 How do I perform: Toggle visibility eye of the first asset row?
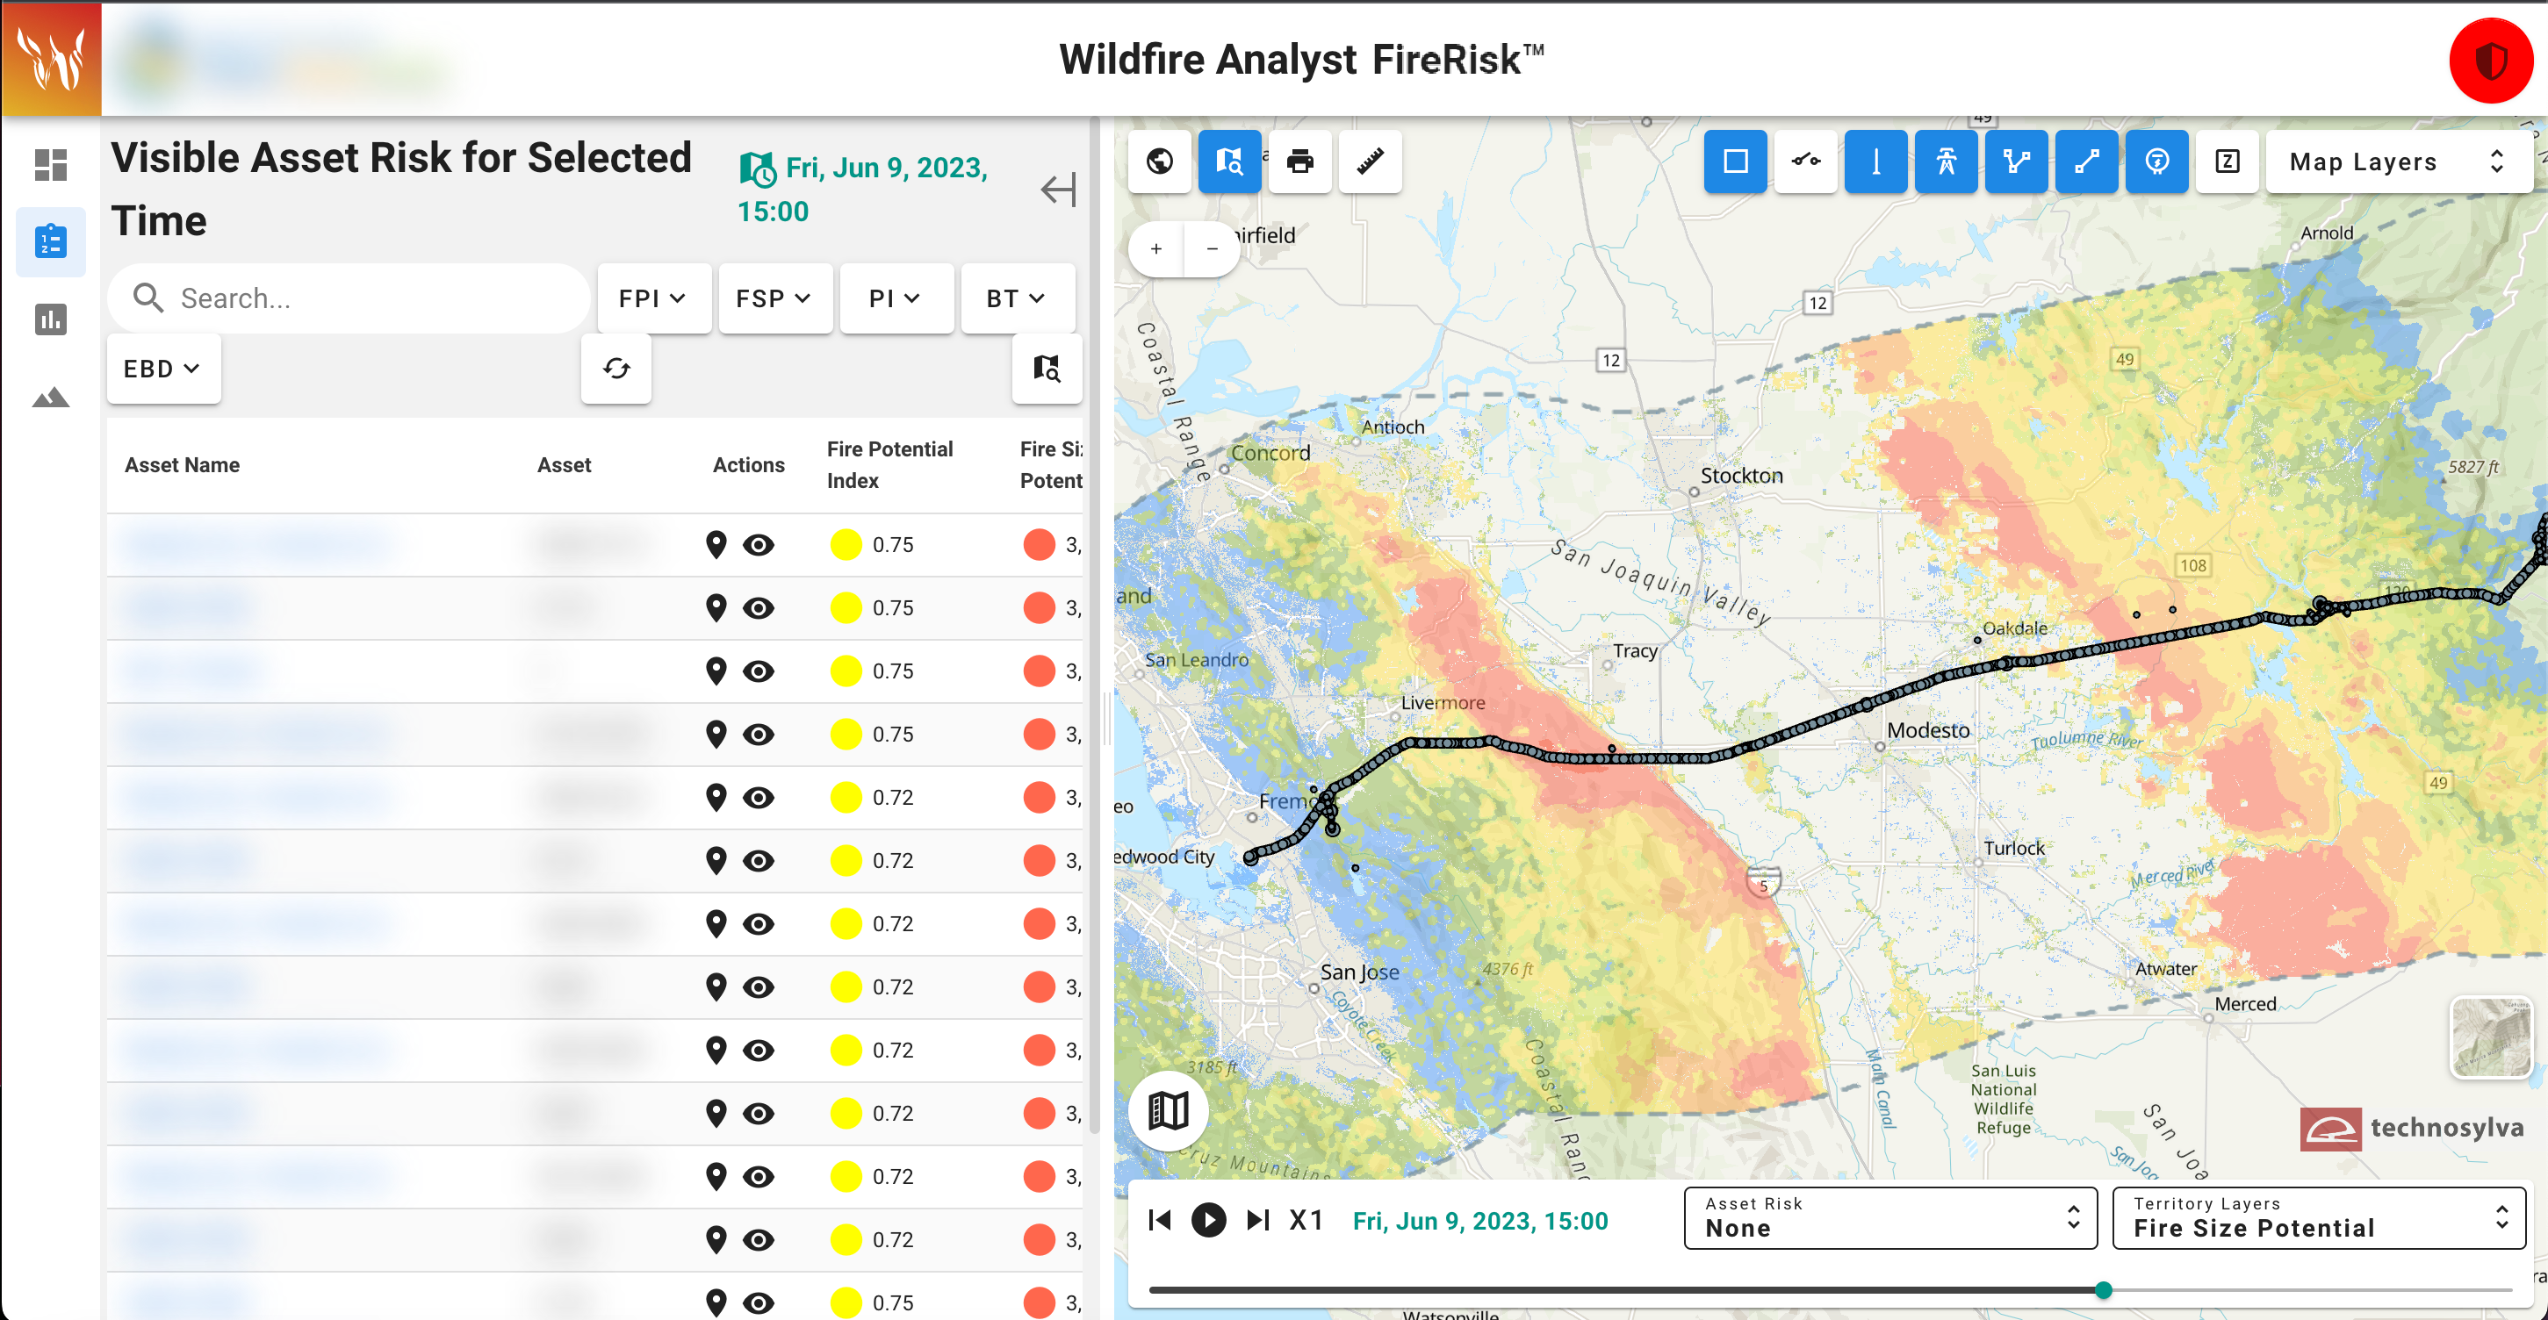coord(759,545)
